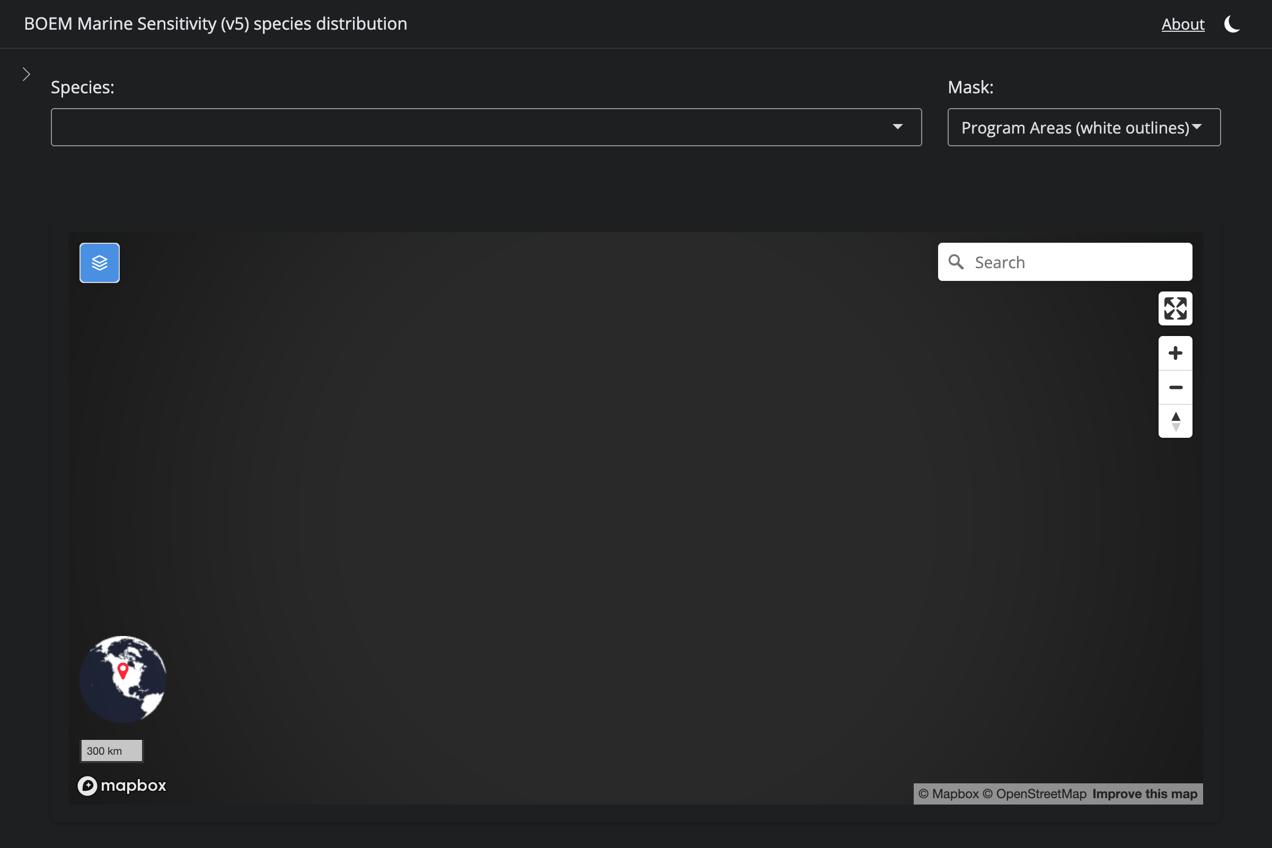
Task: Click the red location pin on globe
Action: (123, 670)
